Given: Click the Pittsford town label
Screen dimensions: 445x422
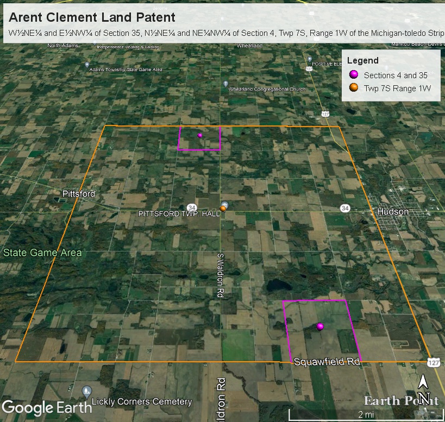Looking at the screenshot, I should (79, 194).
